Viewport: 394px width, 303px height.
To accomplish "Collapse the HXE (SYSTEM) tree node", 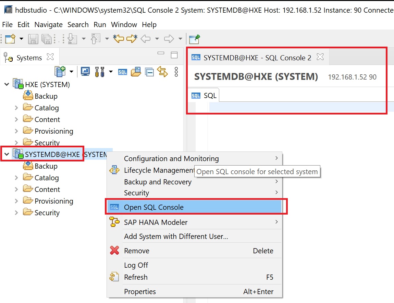I will coord(7,84).
